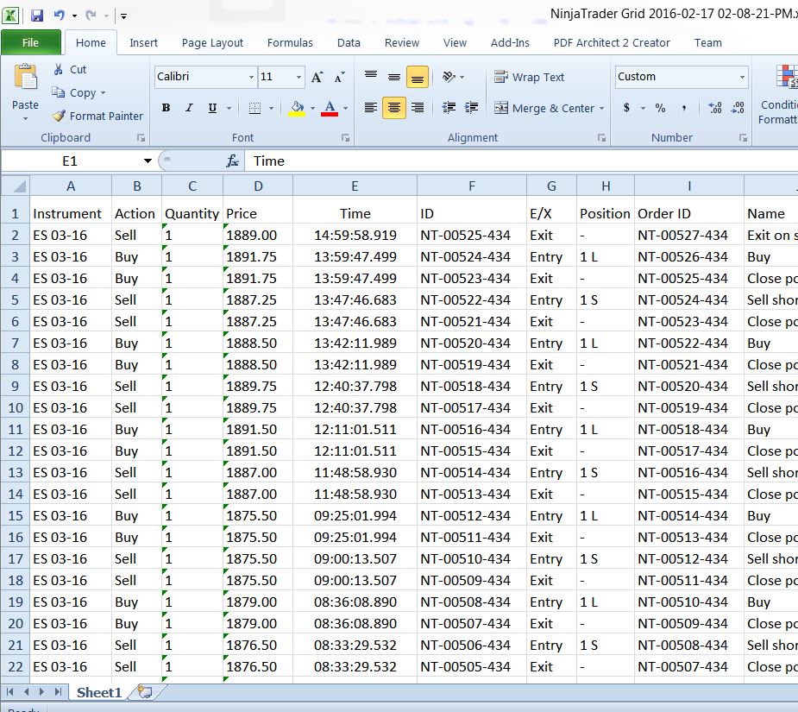Click the Paste clipboard icon
The height and width of the screenshot is (712, 798).
point(25,78)
